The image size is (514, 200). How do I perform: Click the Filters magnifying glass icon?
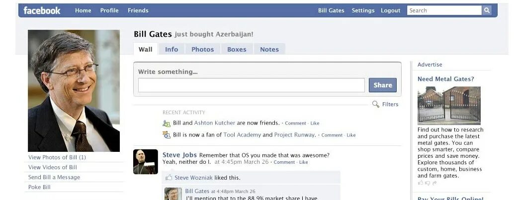click(x=376, y=104)
